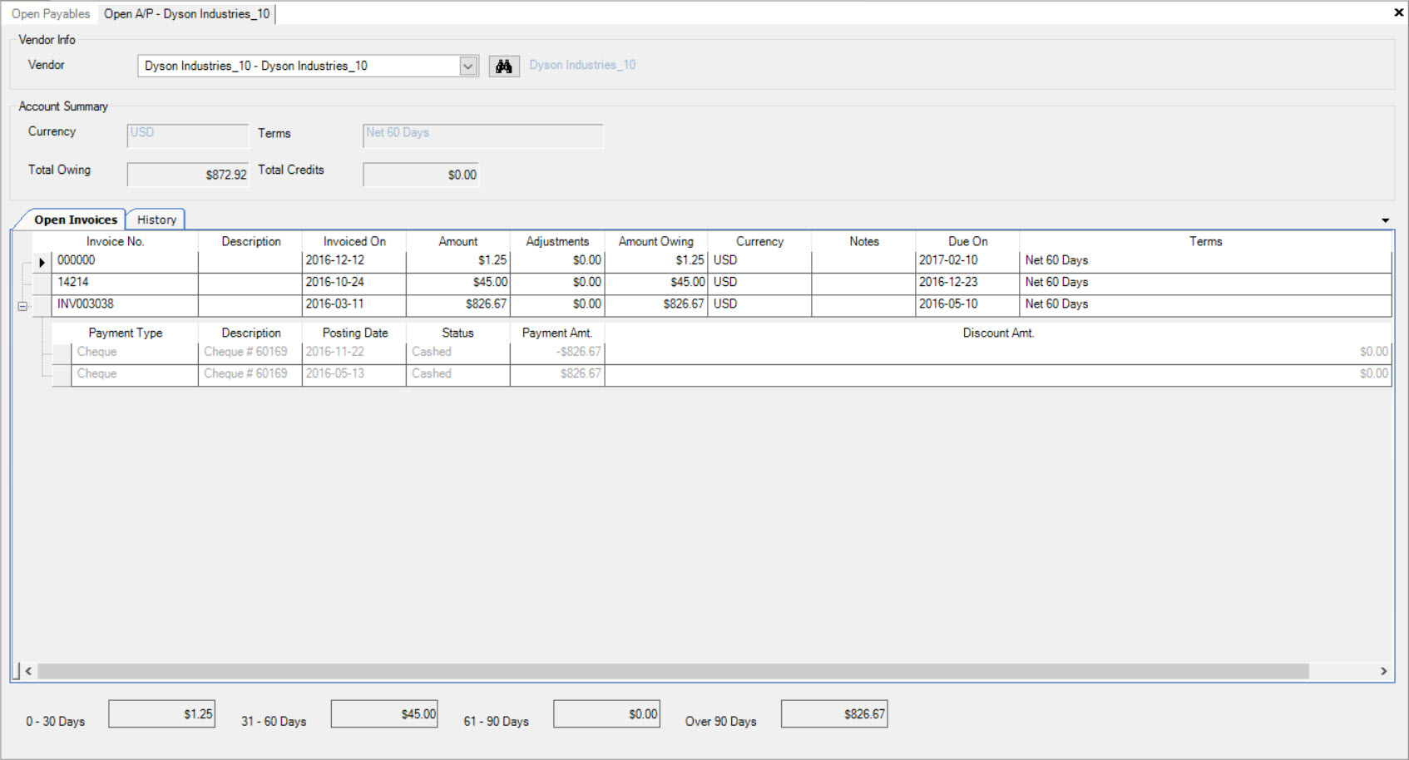
Task: Click the Notes column header
Action: coord(864,241)
